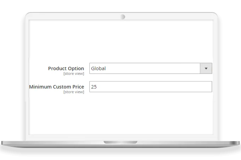The height and width of the screenshot is (160, 241).
Task: Select the word Option in the first label
Action: click(x=76, y=68)
